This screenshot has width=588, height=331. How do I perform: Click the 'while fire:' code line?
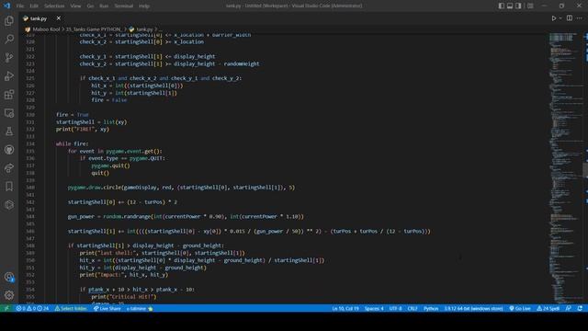click(x=73, y=143)
